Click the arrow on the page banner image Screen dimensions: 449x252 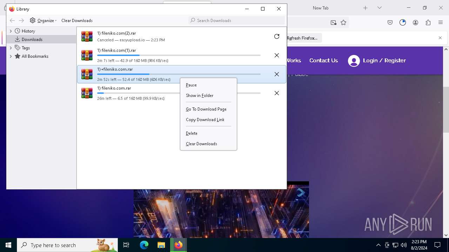click(301, 192)
